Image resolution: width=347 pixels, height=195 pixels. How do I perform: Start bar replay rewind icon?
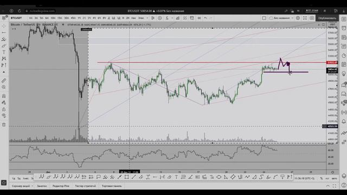coord(199,18)
